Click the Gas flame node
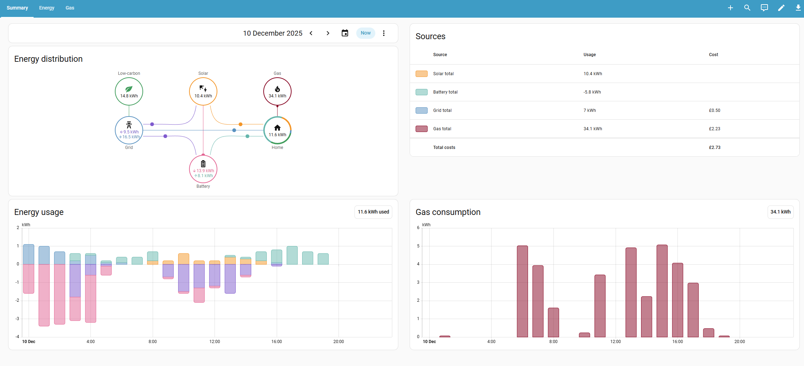 (x=277, y=91)
